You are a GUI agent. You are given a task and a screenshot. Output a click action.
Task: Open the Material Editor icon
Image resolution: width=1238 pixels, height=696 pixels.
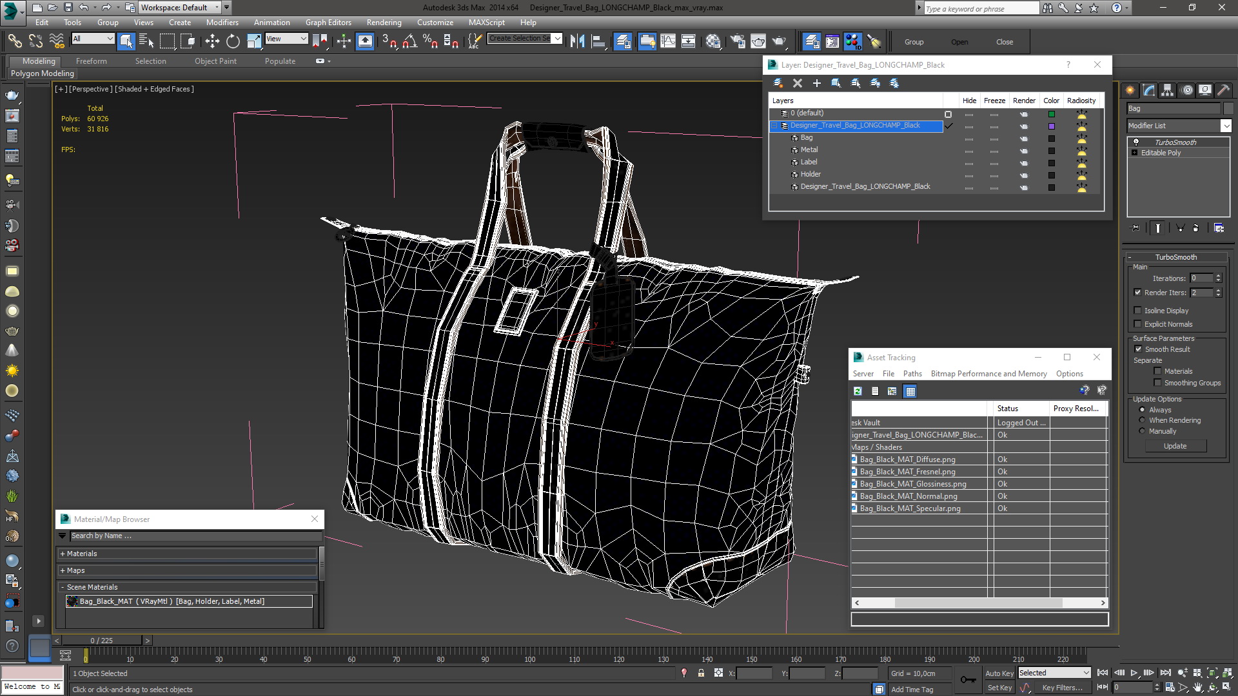click(x=713, y=41)
